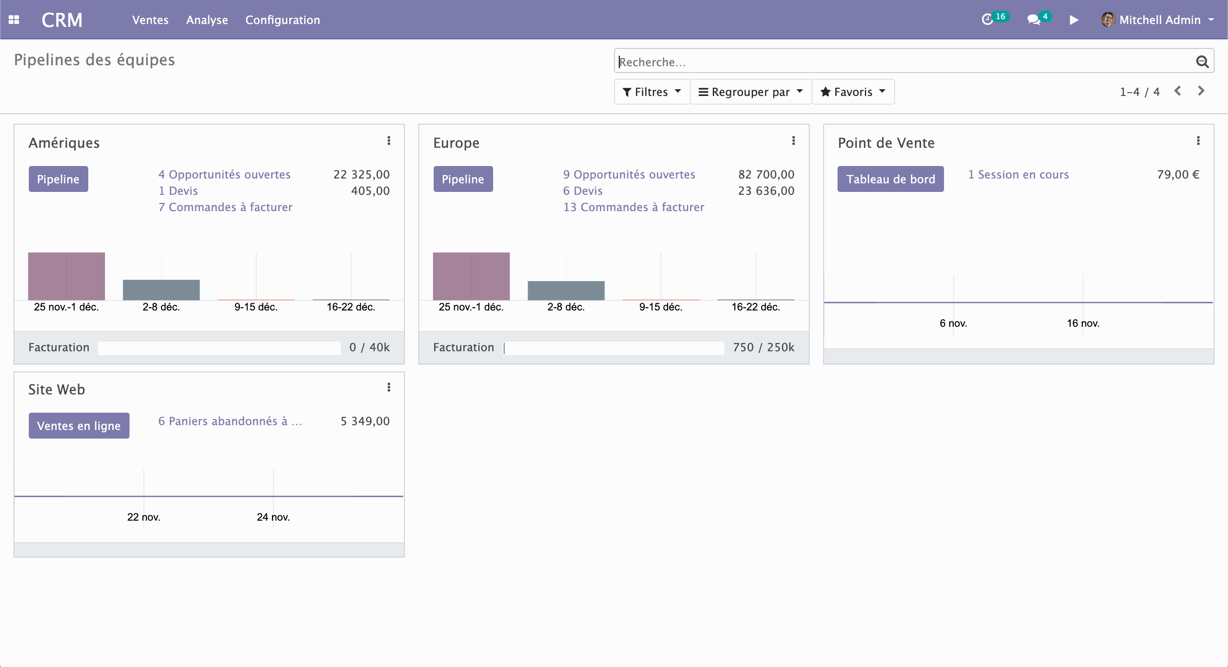Image resolution: width=1228 pixels, height=667 pixels.
Task: Open the Configuration menu
Action: 283,20
